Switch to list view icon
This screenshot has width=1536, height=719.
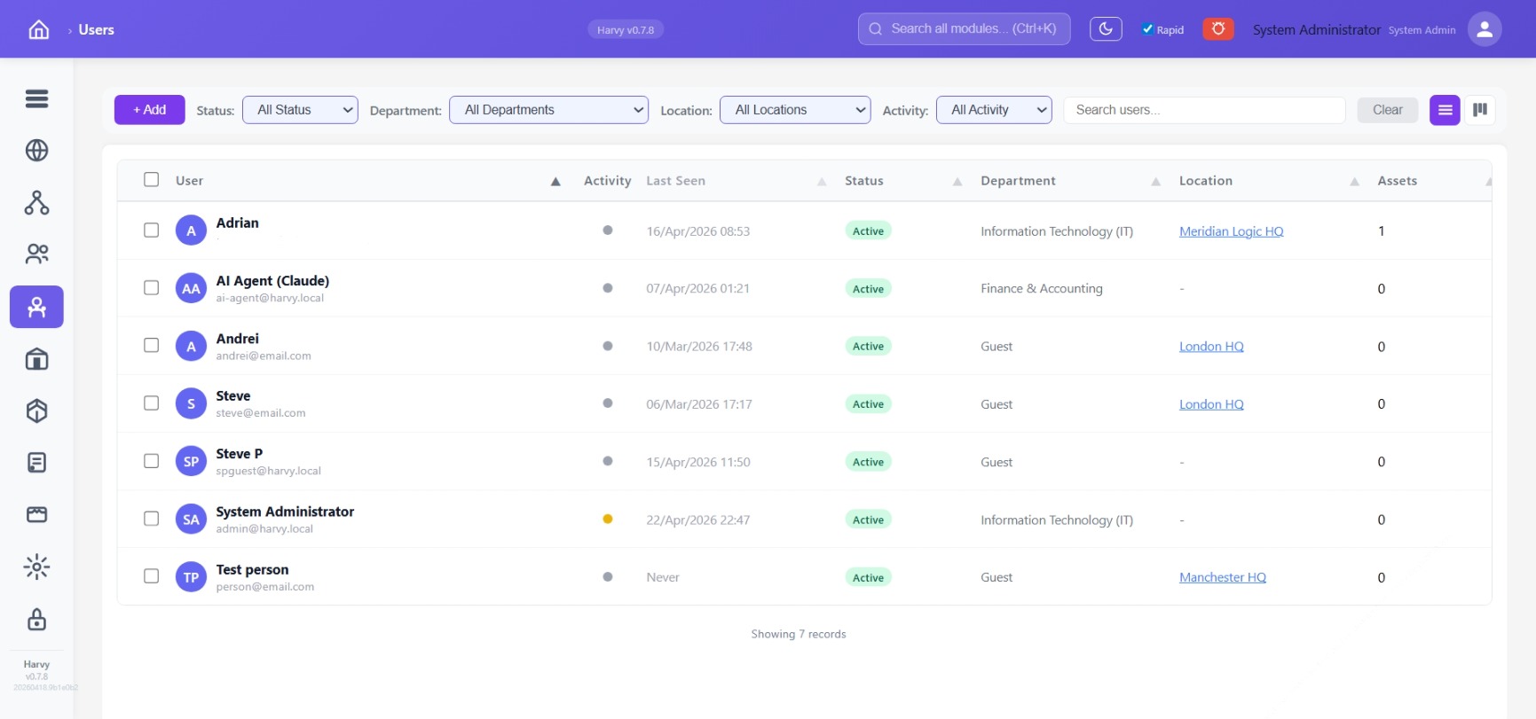point(1445,110)
